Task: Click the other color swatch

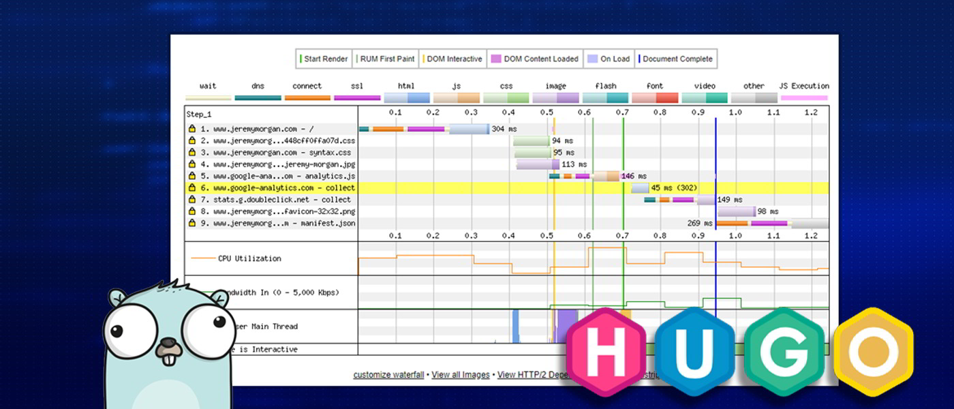Action: coord(754,98)
